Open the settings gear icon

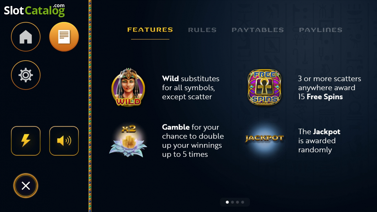[26, 75]
